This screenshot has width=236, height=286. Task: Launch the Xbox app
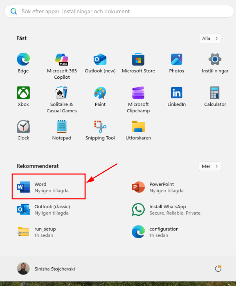pyautogui.click(x=23, y=93)
